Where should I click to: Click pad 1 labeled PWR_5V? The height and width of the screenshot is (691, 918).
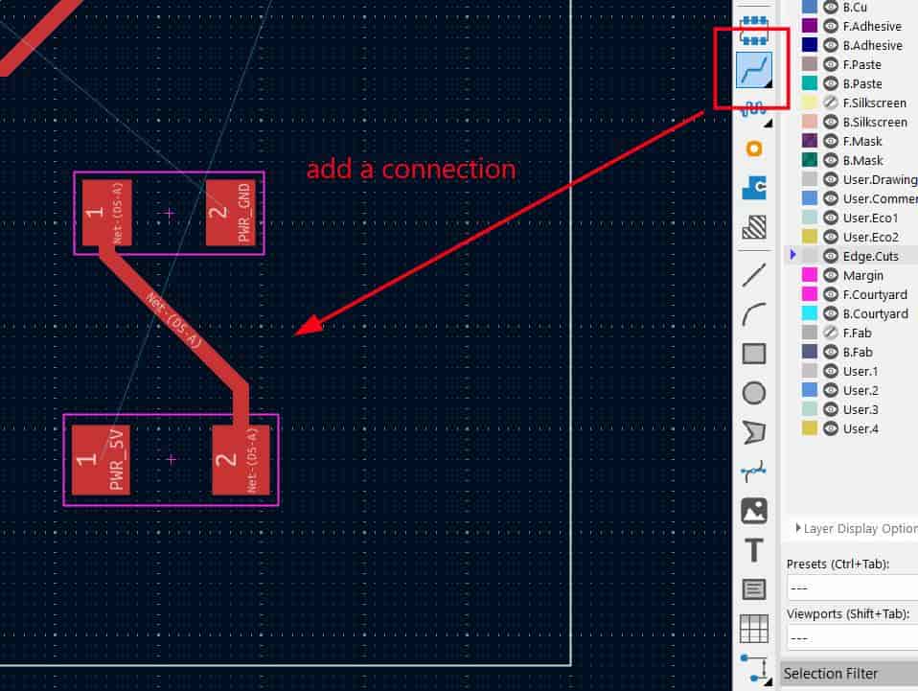click(x=101, y=460)
